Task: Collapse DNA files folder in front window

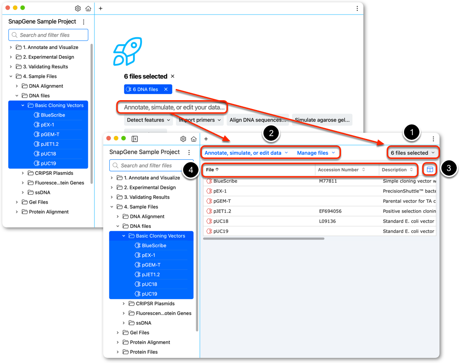Action: pyautogui.click(x=118, y=226)
